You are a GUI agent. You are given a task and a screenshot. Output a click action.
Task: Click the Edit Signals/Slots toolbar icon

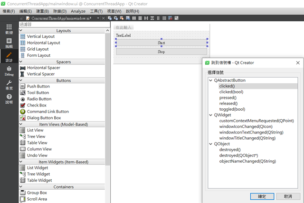click(x=116, y=18)
